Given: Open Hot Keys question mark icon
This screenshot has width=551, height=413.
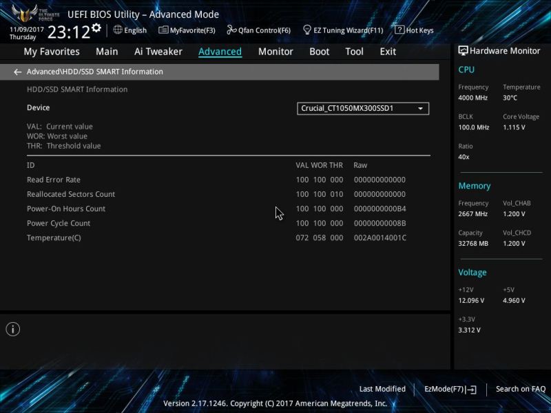Looking at the screenshot, I should pos(399,30).
